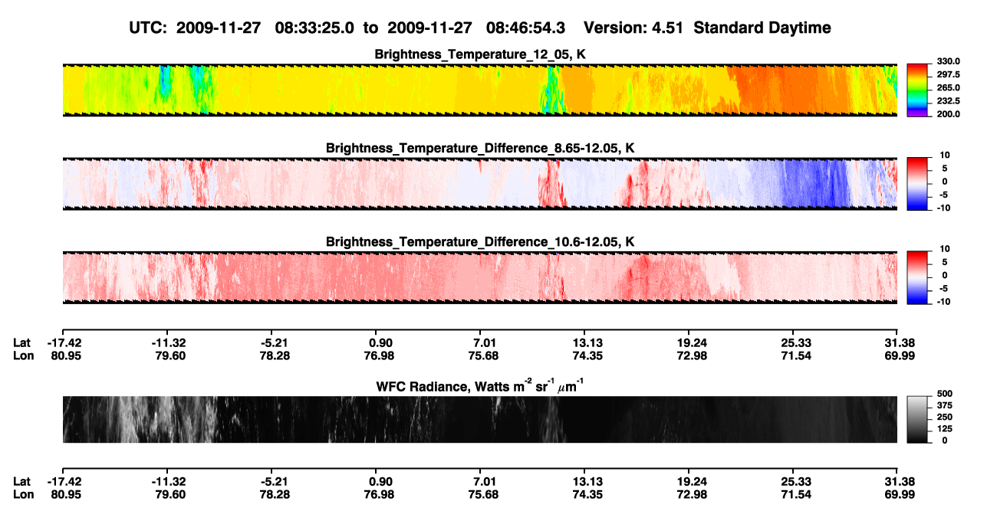Click the dark blue band in the 8.65-12.05 difference strip
The width and height of the screenshot is (997, 511).
click(814, 183)
